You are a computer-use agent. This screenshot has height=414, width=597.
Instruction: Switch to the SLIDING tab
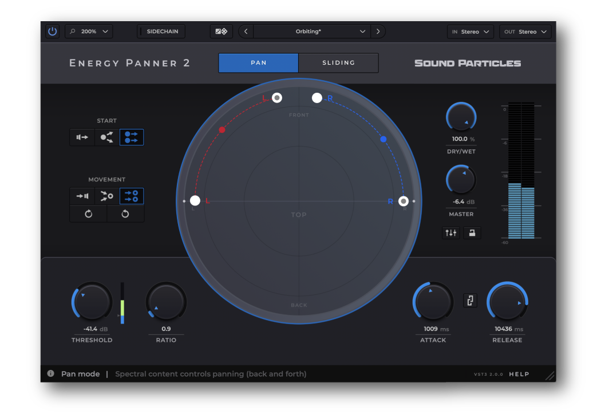click(338, 63)
